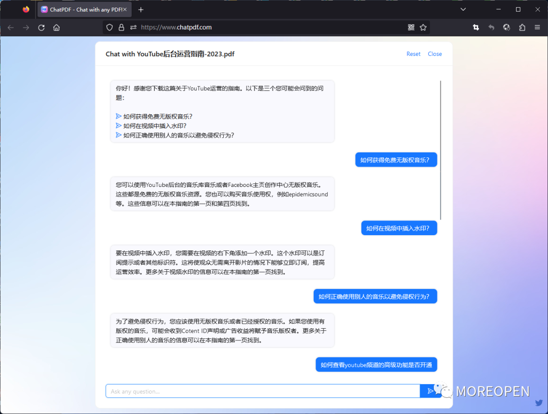Image resolution: width=548 pixels, height=414 pixels.
Task: Select the sent message 如何在视频中插入水印?
Action: pyautogui.click(x=399, y=228)
